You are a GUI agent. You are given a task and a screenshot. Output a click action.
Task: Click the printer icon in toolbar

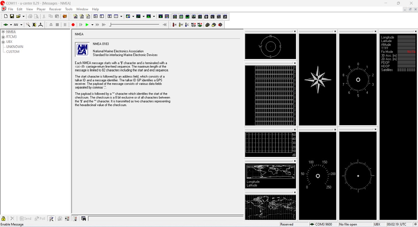coord(30,16)
